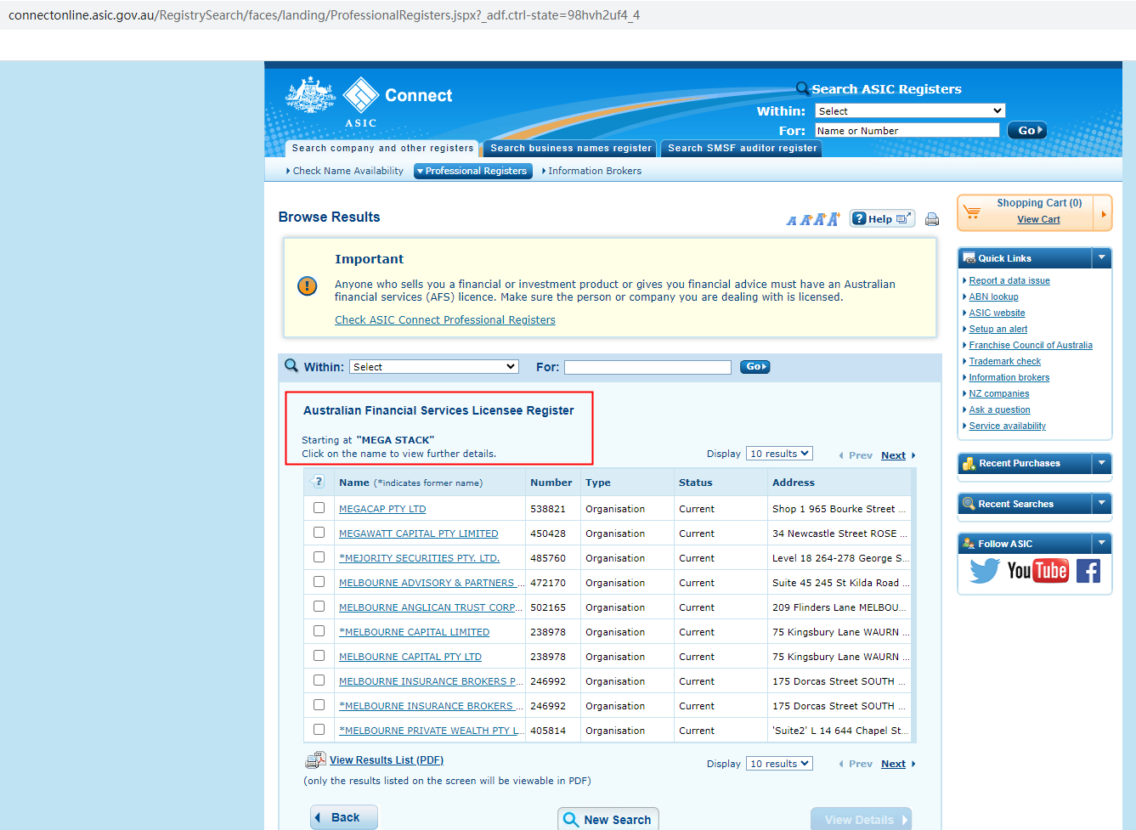
Task: Tick the checkbox for MEGAWATT CAPITAL PTY LIMITED
Action: point(319,533)
